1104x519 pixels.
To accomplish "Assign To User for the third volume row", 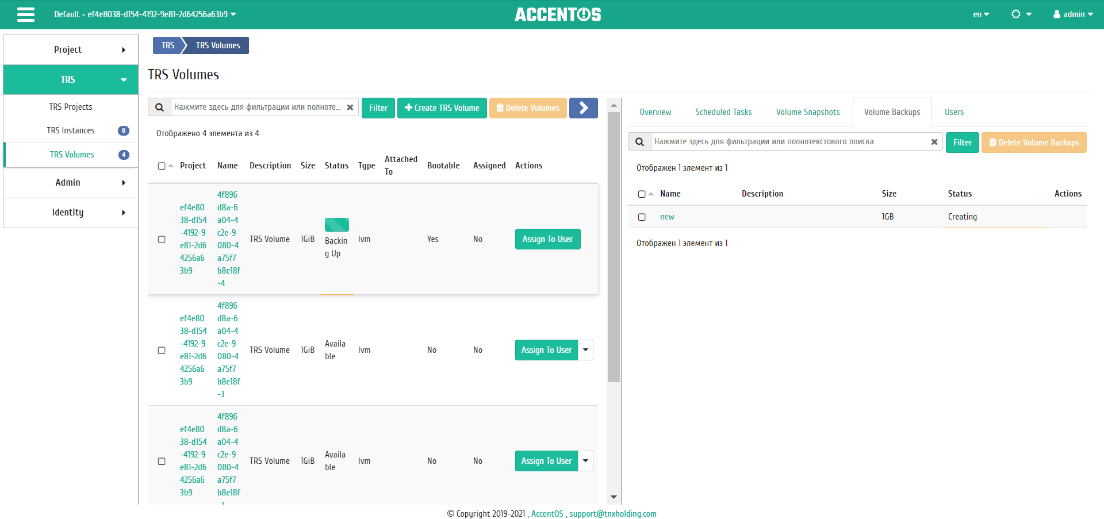I will 546,461.
